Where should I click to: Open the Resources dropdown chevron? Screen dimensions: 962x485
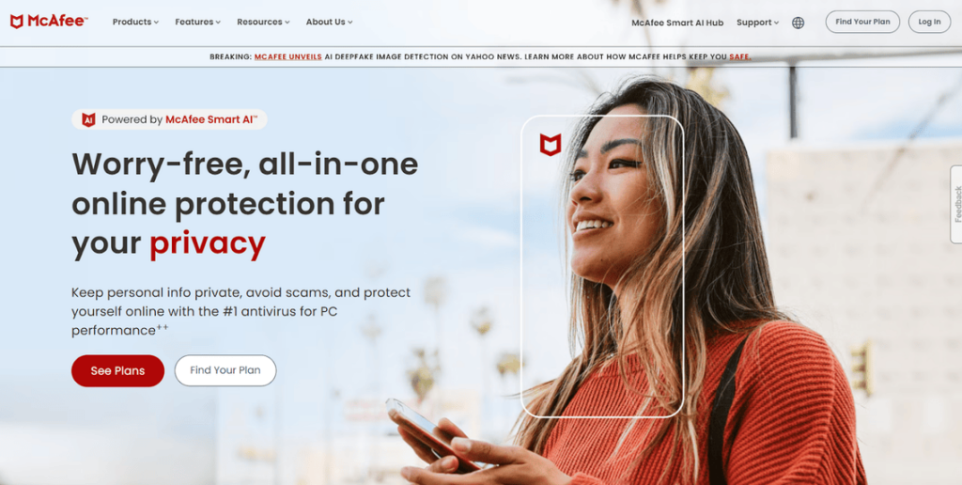pos(287,23)
